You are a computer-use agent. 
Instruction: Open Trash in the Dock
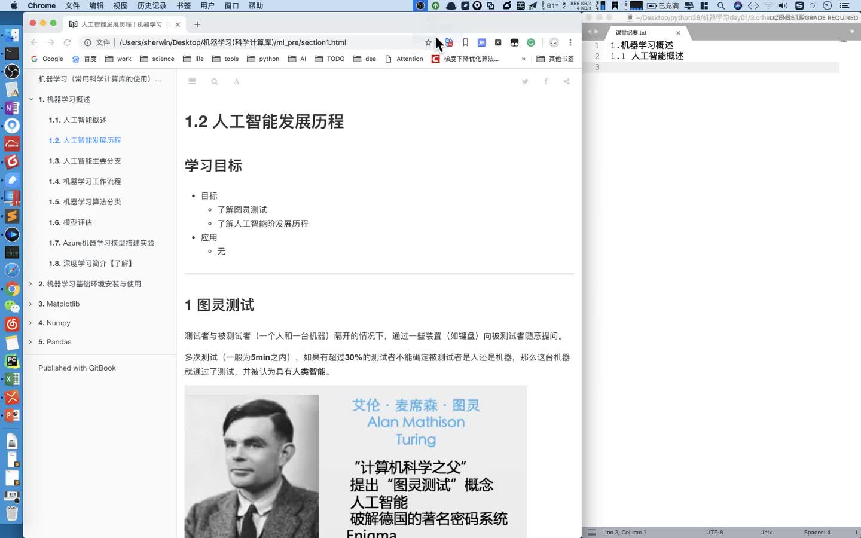pos(12,513)
